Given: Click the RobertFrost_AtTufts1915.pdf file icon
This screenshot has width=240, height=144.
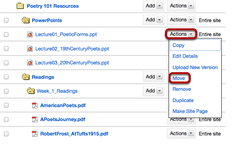Looking at the screenshot, I should tap(35, 134).
